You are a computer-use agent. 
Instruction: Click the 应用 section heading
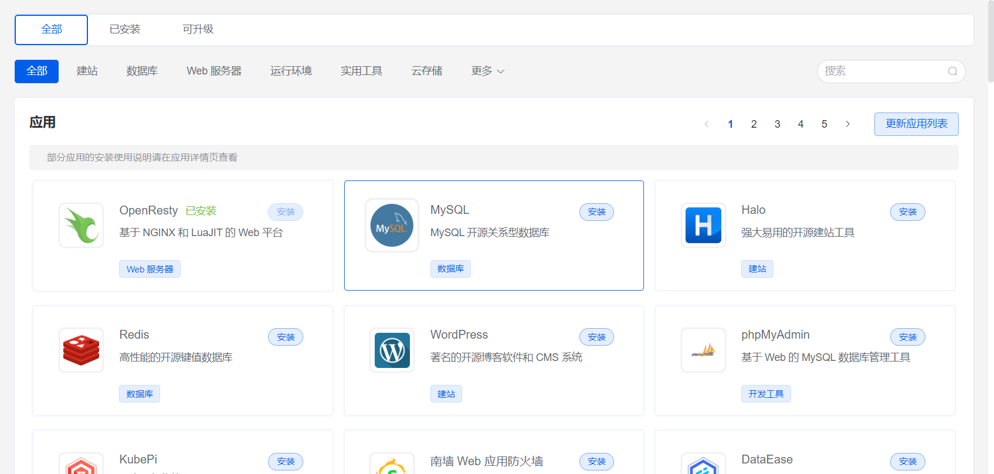coord(43,122)
